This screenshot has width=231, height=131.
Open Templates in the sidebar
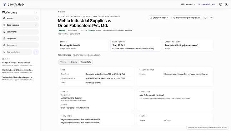tap(20, 38)
